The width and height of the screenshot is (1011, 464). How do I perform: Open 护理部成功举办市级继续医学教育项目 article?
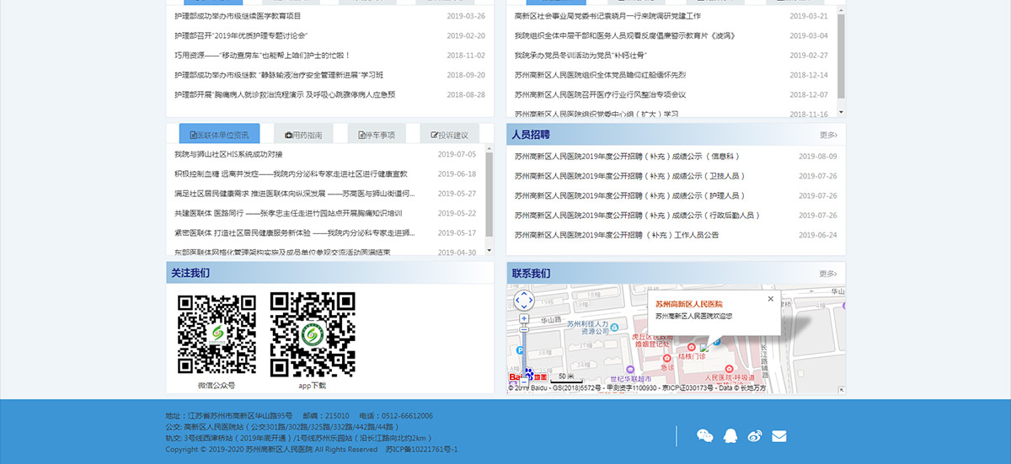(x=238, y=16)
